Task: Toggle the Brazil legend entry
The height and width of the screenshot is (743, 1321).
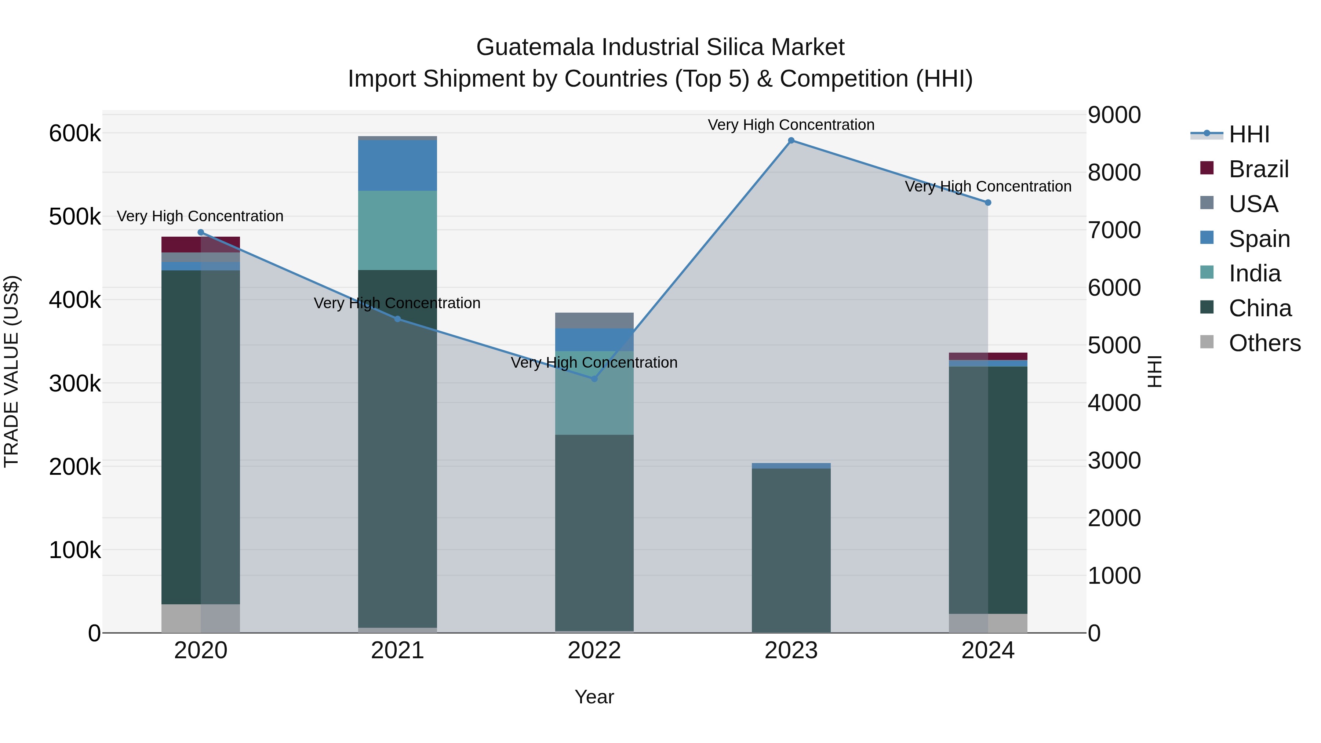Action: [1244, 169]
